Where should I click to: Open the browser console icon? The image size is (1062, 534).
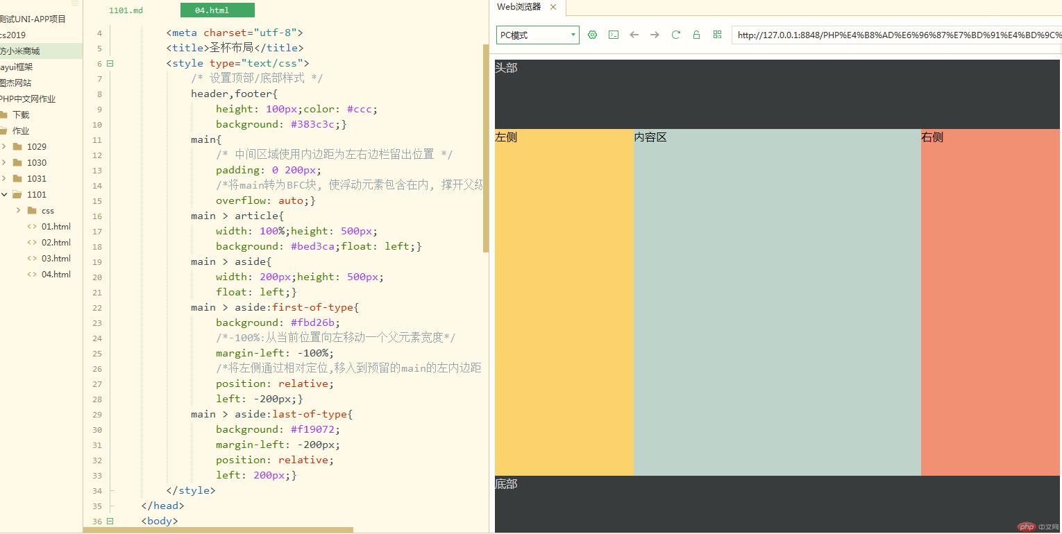point(613,35)
